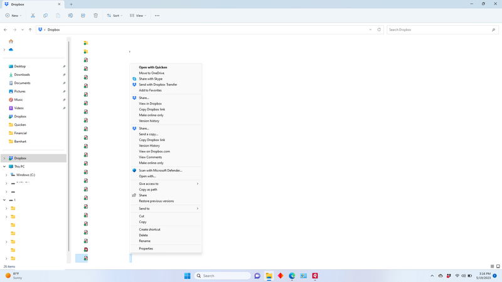The image size is (502, 282).
Task: Choose Open with Quicken from context menu
Action: click(x=152, y=67)
